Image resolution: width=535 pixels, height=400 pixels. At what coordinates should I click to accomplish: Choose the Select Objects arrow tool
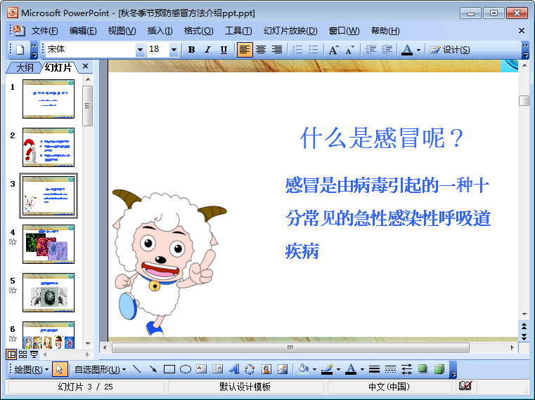coord(60,369)
